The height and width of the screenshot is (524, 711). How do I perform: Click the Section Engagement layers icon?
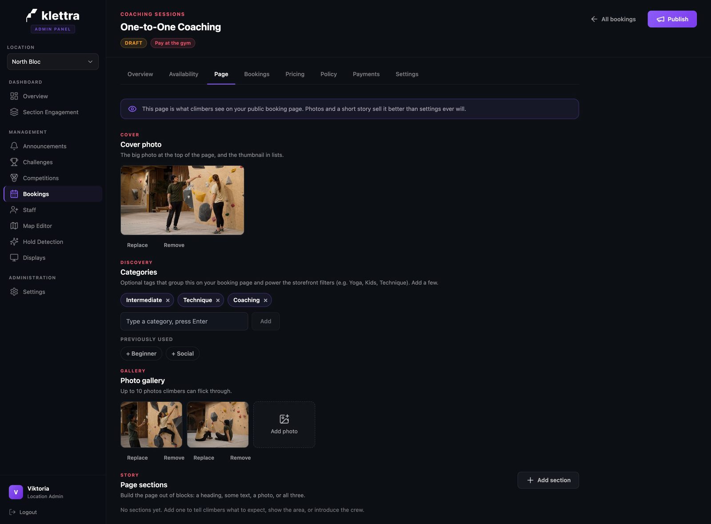click(x=14, y=112)
